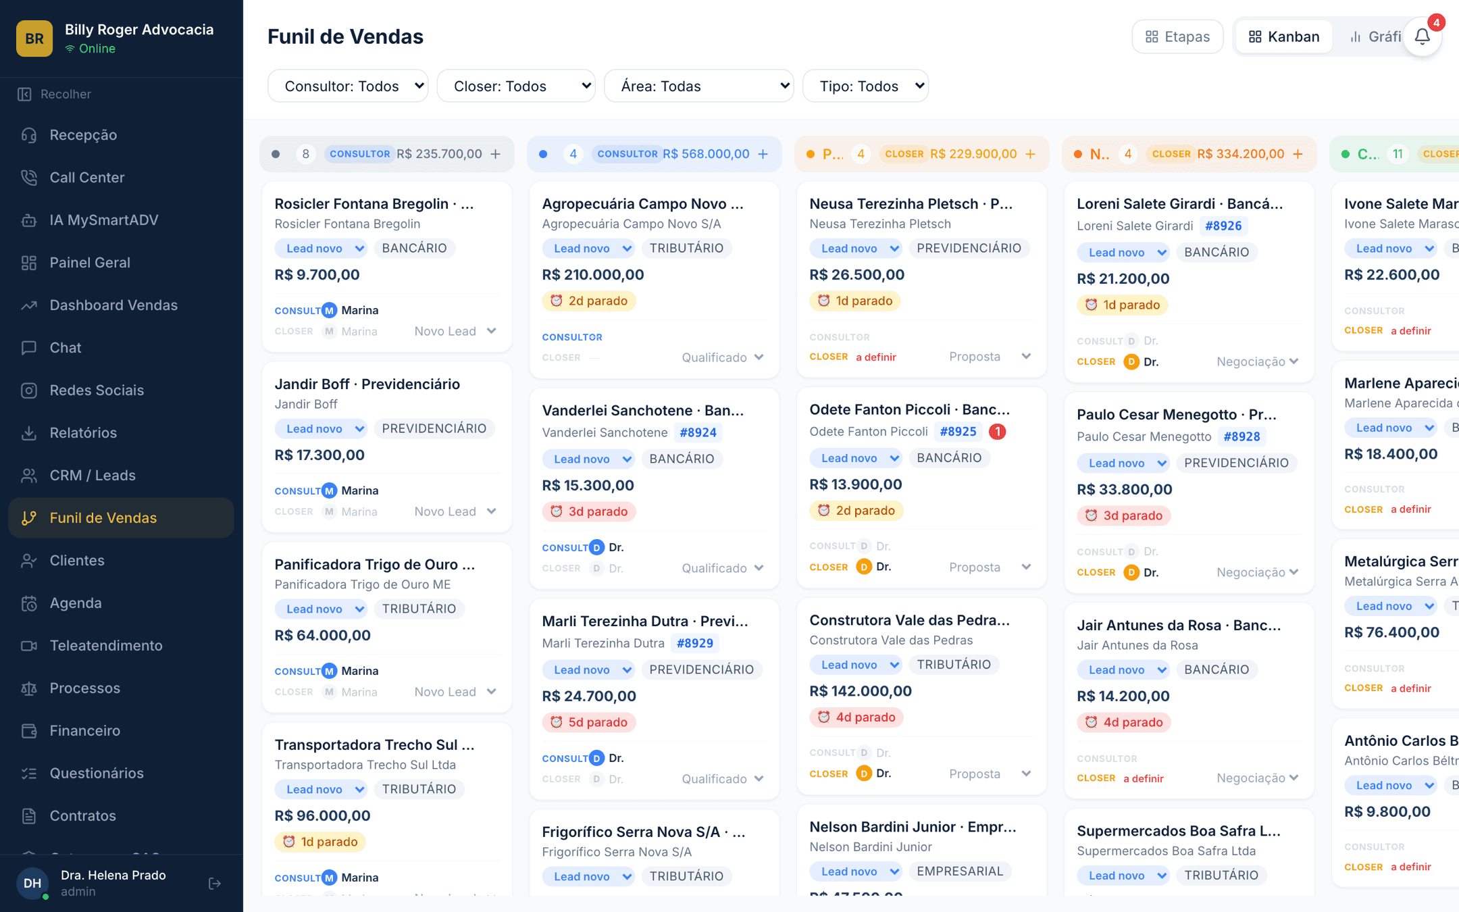Screen dimensions: 1459x912
Task: Switch to the Gráfi chart view
Action: (x=1375, y=36)
